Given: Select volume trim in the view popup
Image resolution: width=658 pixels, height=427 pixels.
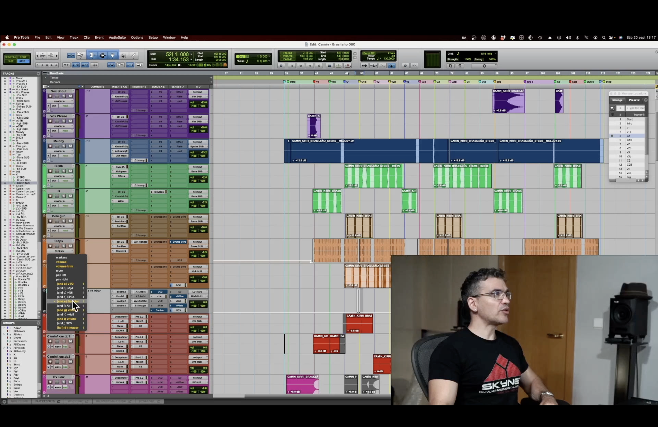Looking at the screenshot, I should 65,266.
